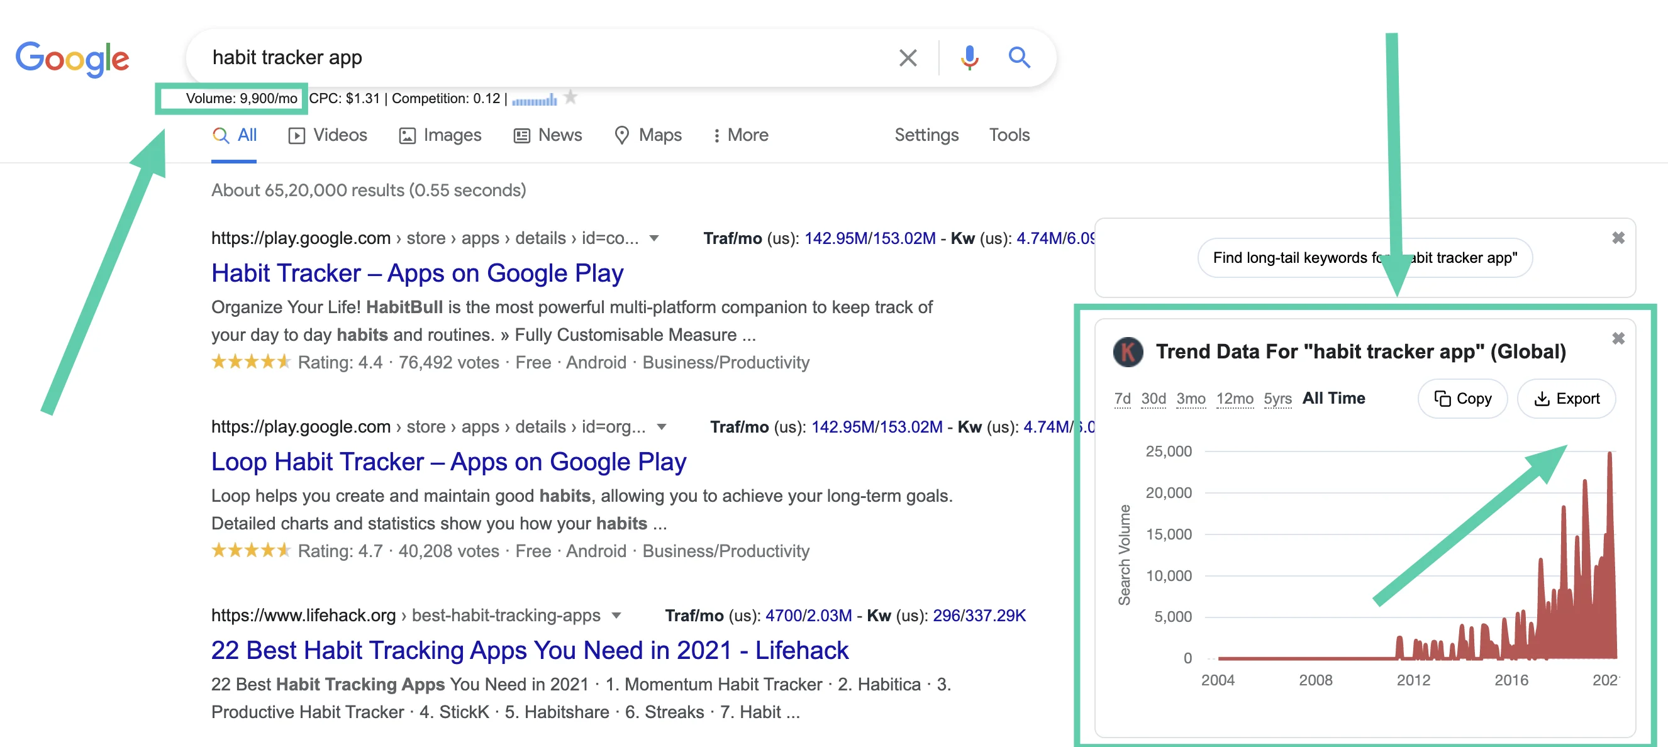The image size is (1668, 747).
Task: Star the keyword as favorite
Action: click(570, 97)
